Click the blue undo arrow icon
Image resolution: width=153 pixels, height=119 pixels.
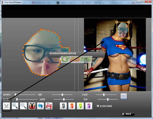pyautogui.click(x=41, y=106)
